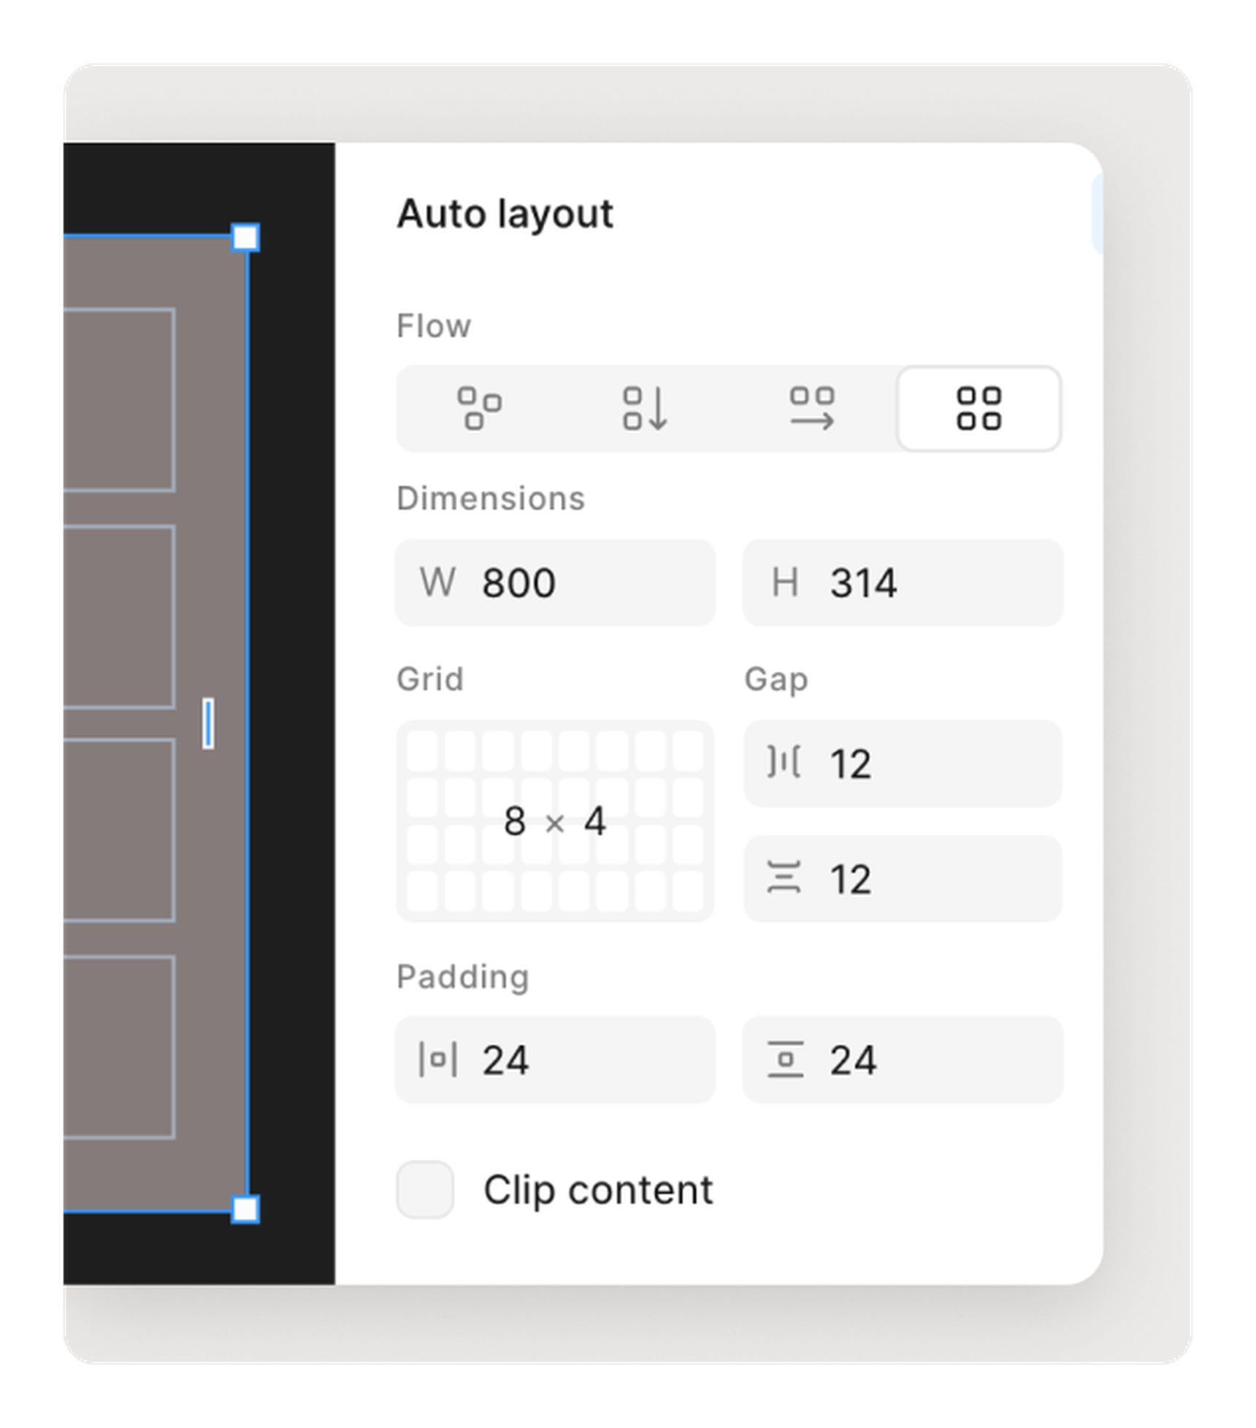Viewport: 1256px width, 1428px height.
Task: Click the W 800 width field
Action: pos(555,582)
